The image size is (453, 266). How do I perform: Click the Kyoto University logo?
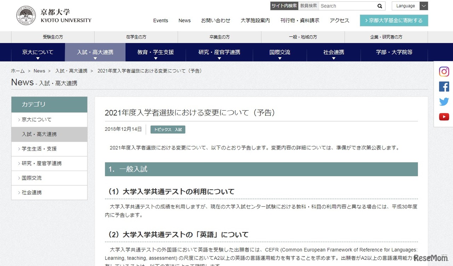54,16
